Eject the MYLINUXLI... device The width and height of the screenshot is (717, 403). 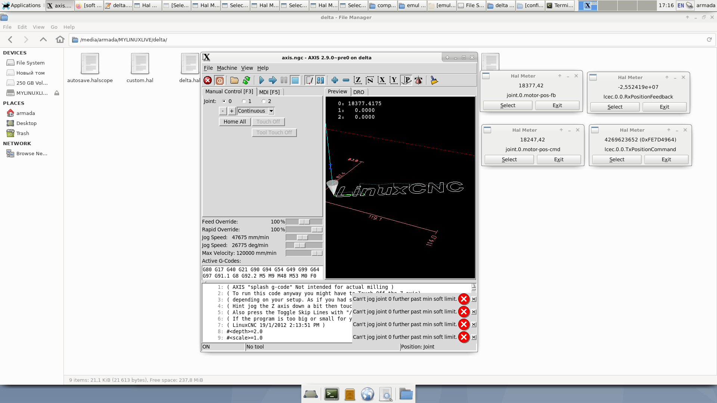tap(57, 93)
